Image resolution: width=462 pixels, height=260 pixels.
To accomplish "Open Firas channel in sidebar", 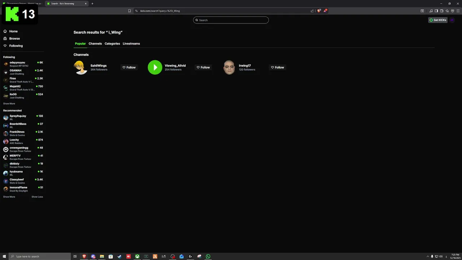I will click(x=23, y=80).
